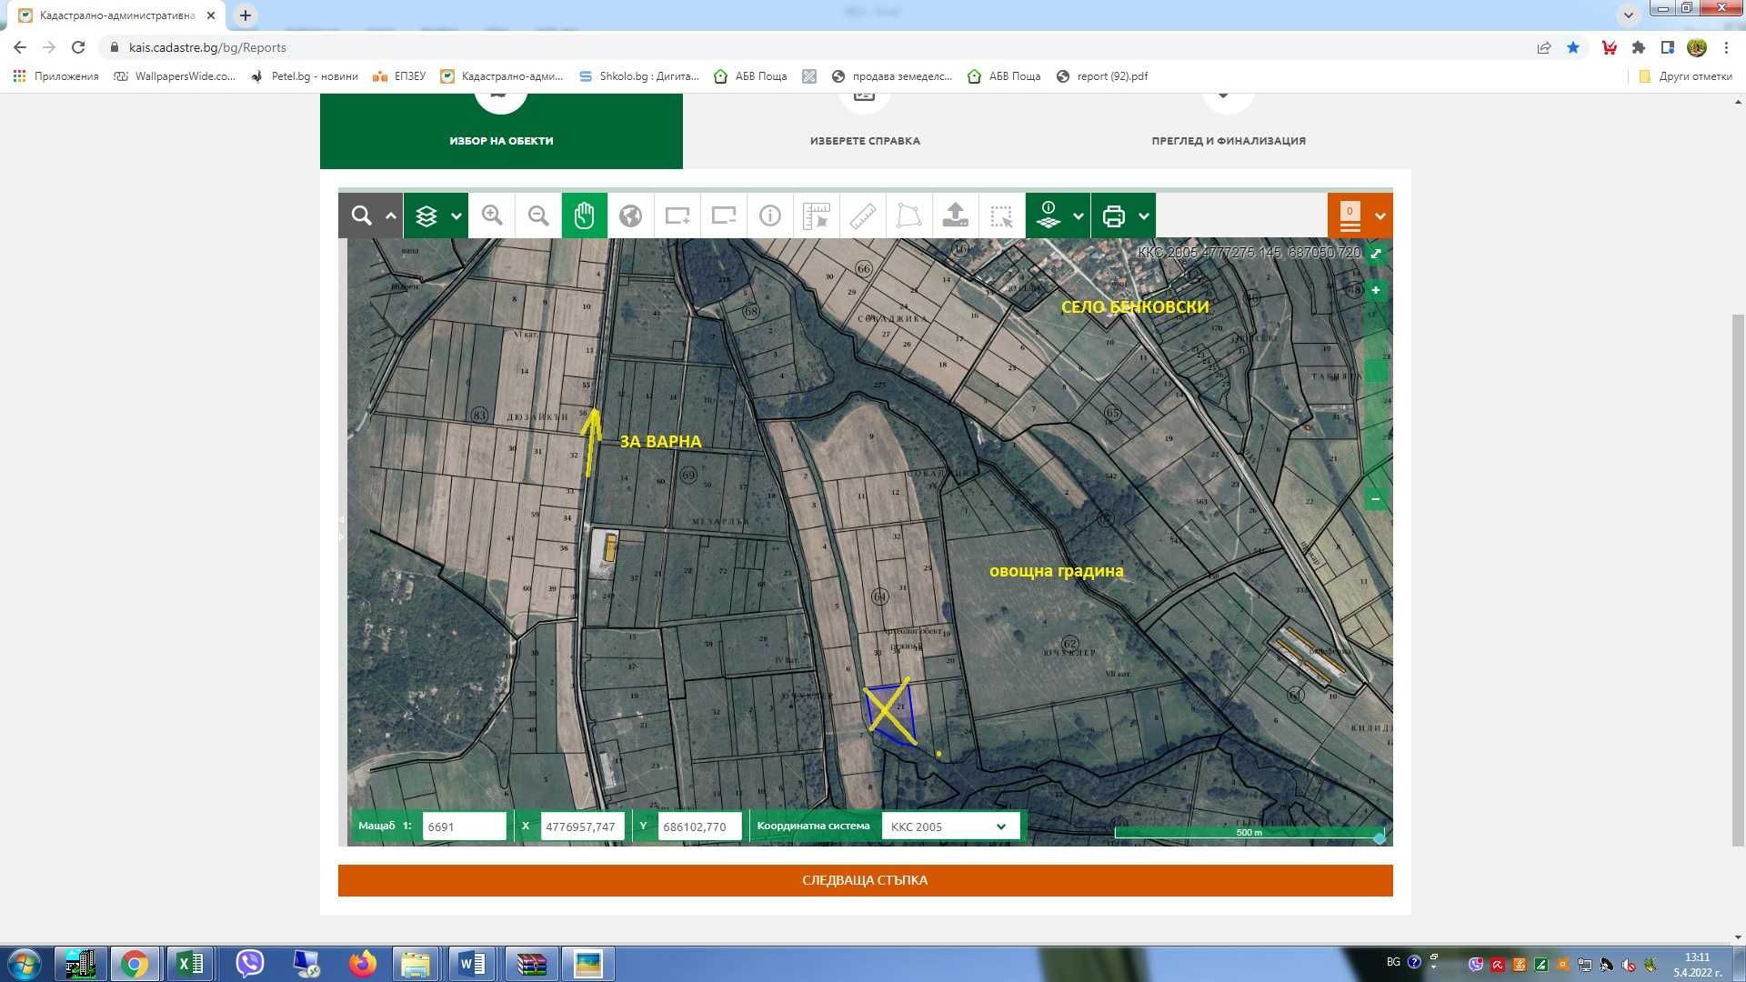Adjust the vertical map zoom slider
Screen dimensions: 1746x982
pos(1376,371)
